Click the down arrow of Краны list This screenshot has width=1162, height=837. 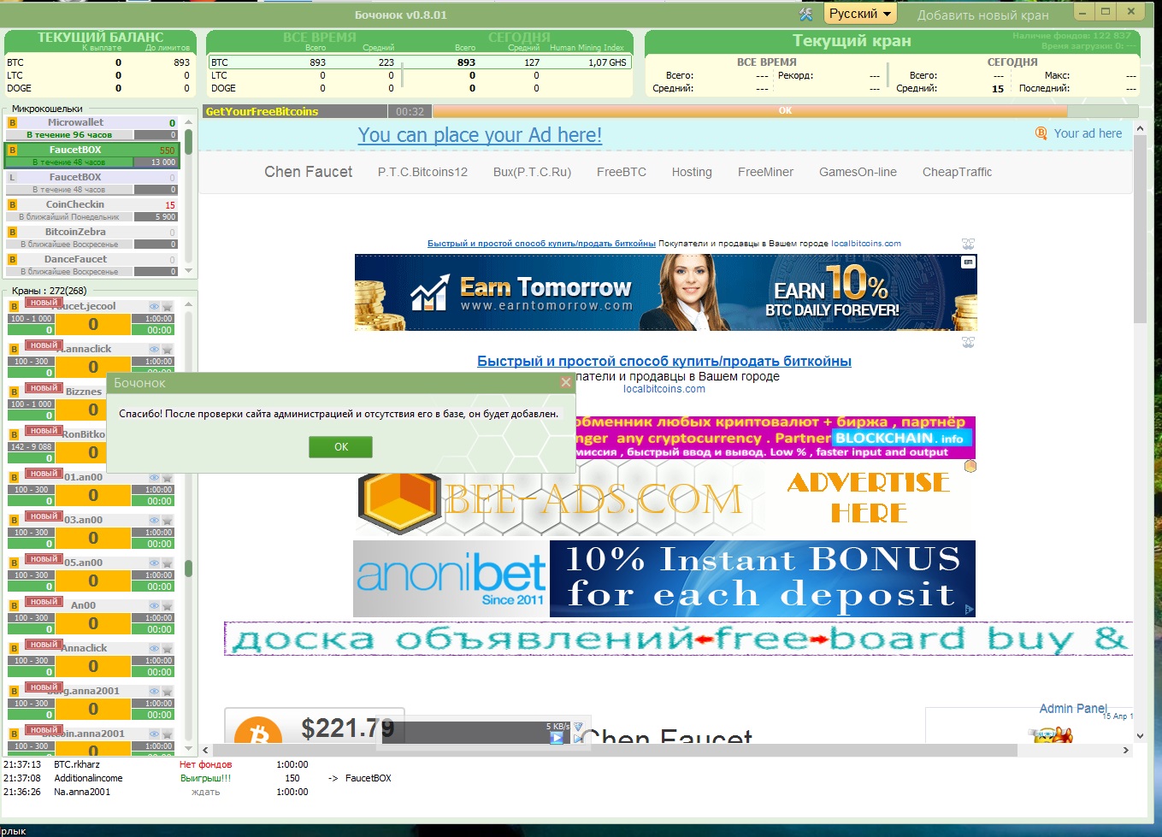(x=188, y=749)
